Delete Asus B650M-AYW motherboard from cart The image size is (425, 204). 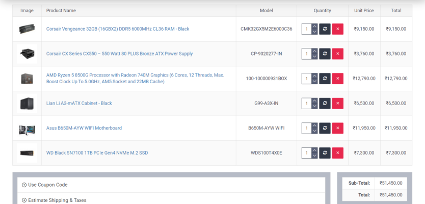click(338, 128)
